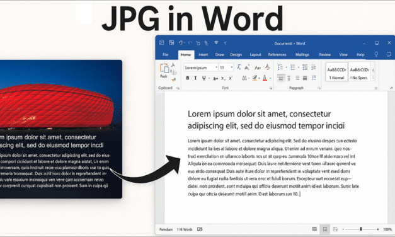Open the numbered list dropdown arrow
Screen dimensions: 395x237
tap(299, 67)
